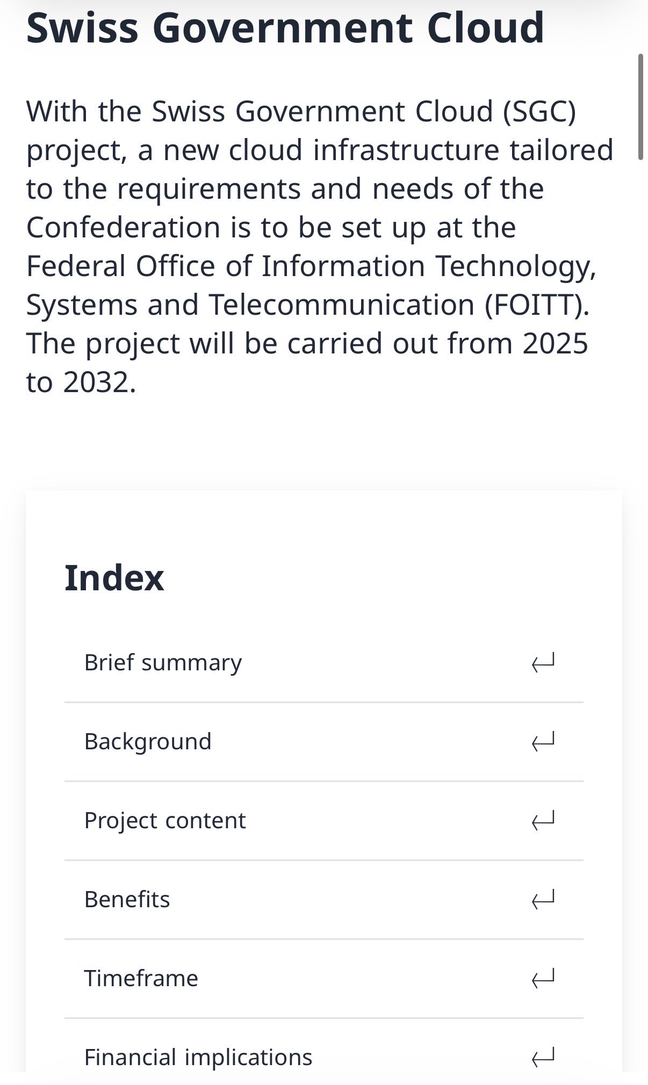Select the Benefits index entry
Image resolution: width=648 pixels, height=1085 pixels.
click(x=127, y=900)
